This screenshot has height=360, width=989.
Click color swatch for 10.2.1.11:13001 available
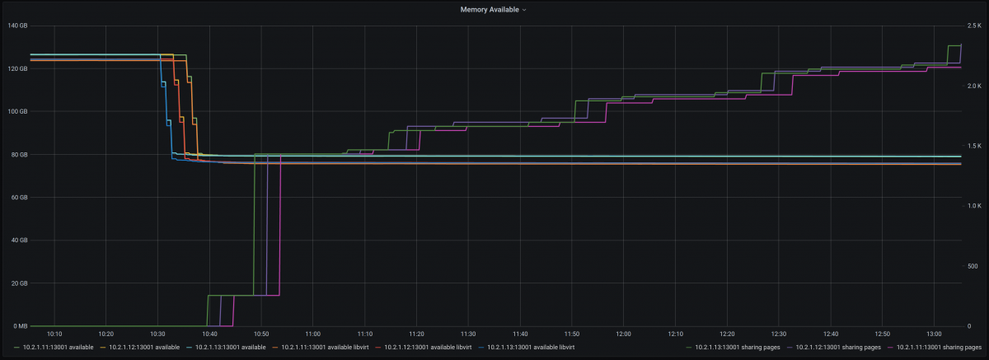tap(17, 348)
